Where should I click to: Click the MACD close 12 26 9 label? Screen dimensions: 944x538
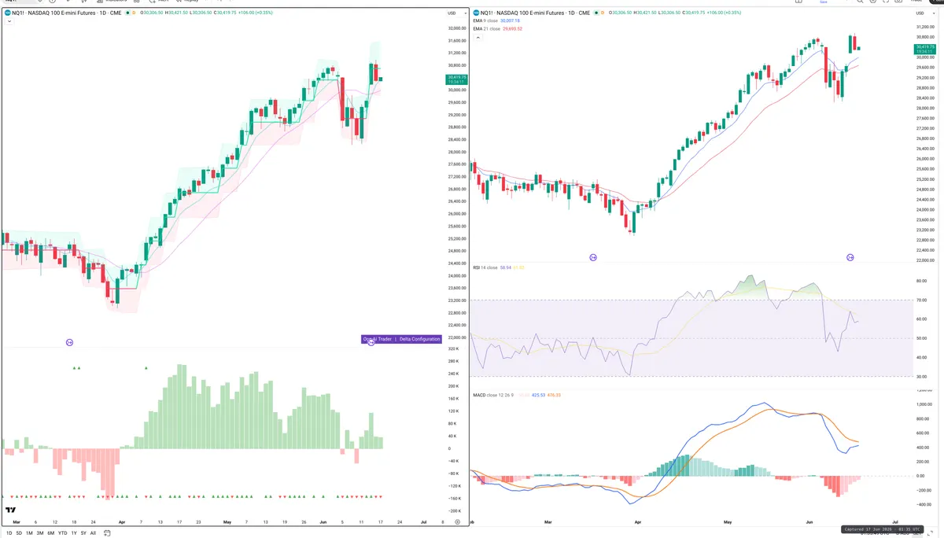pyautogui.click(x=493, y=395)
